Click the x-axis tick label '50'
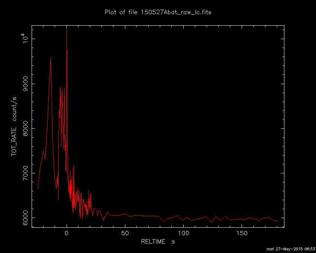 coord(125,233)
